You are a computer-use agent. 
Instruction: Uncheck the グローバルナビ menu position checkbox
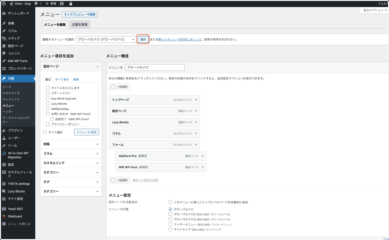(x=170, y=209)
